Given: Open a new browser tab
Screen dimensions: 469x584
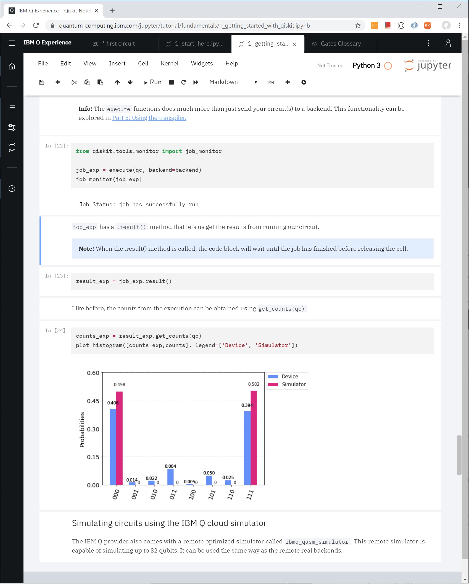Looking at the screenshot, I should click(112, 11).
